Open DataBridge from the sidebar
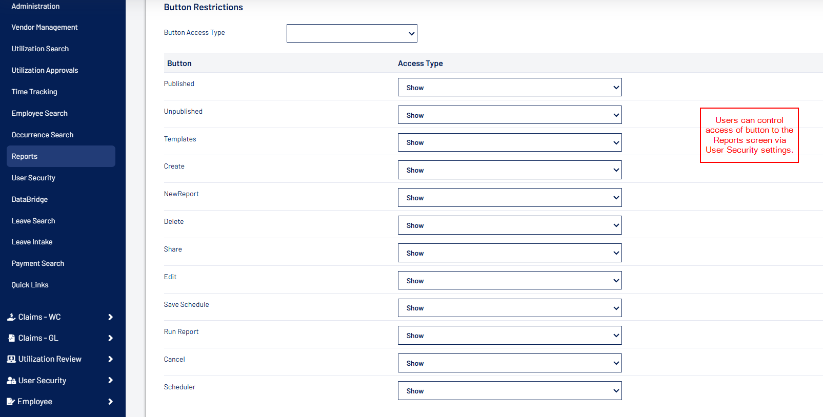 pos(30,199)
